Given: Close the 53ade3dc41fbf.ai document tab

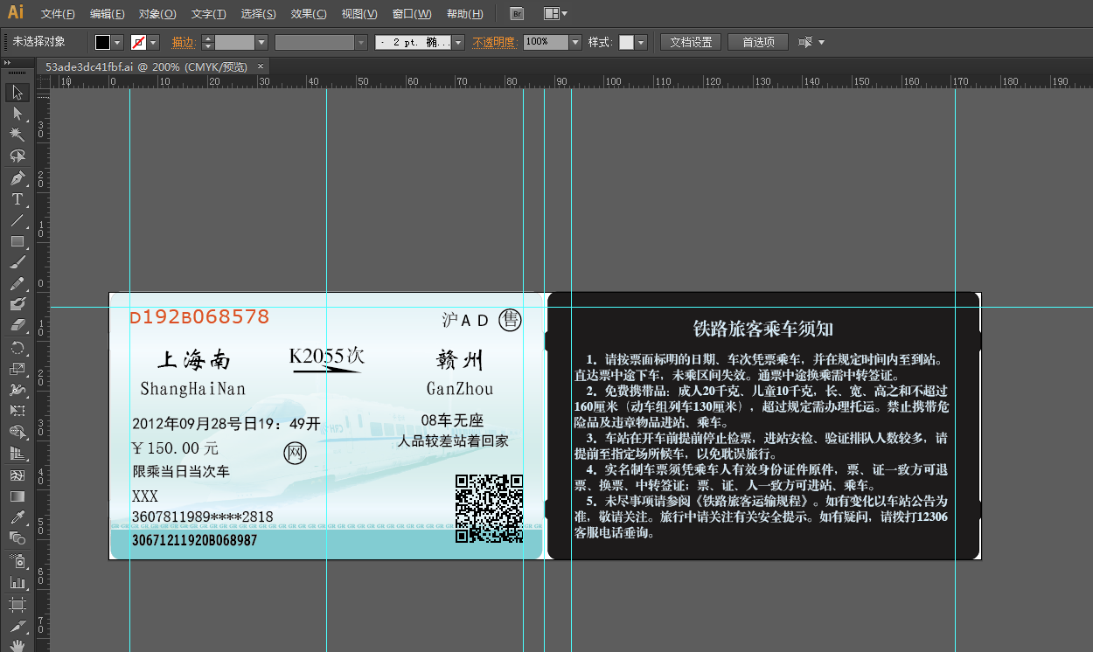Looking at the screenshot, I should [x=261, y=66].
